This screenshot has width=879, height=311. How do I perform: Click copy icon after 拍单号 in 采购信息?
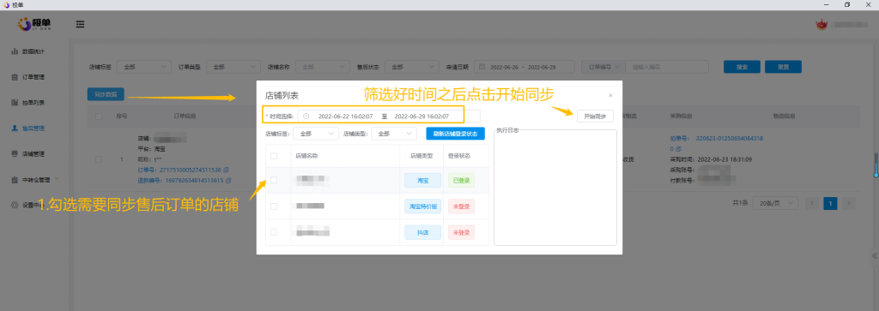[679, 149]
